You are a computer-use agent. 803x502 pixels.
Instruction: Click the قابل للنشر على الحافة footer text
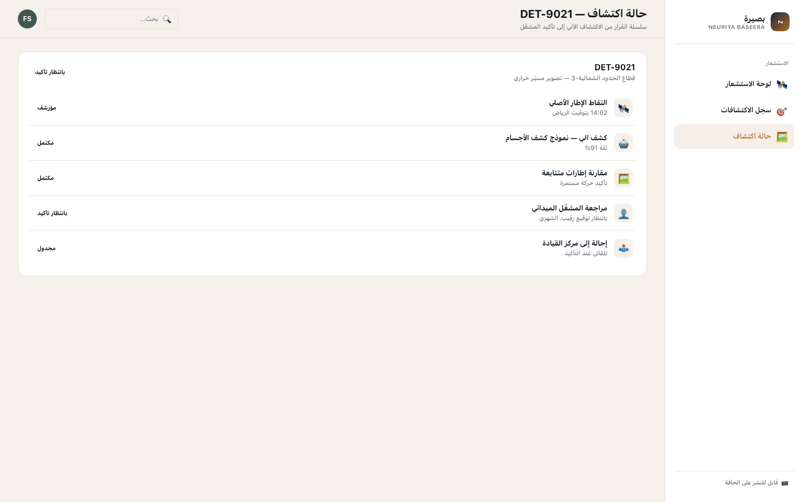point(751,483)
